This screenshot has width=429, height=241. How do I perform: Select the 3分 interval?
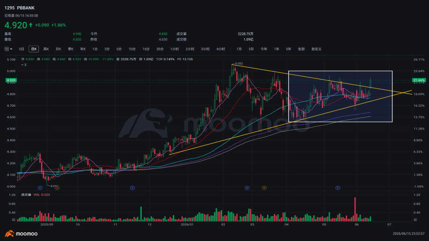pyautogui.click(x=107, y=49)
